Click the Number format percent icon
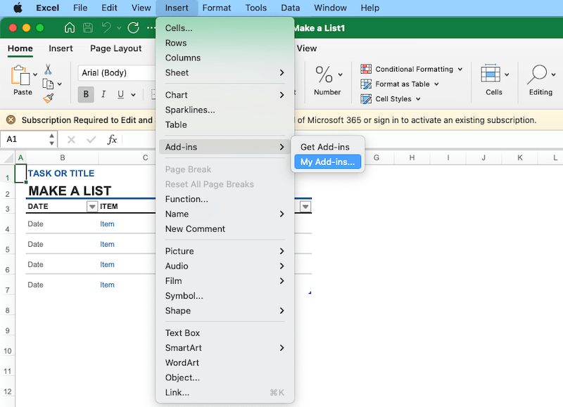563x407 pixels. (x=324, y=75)
